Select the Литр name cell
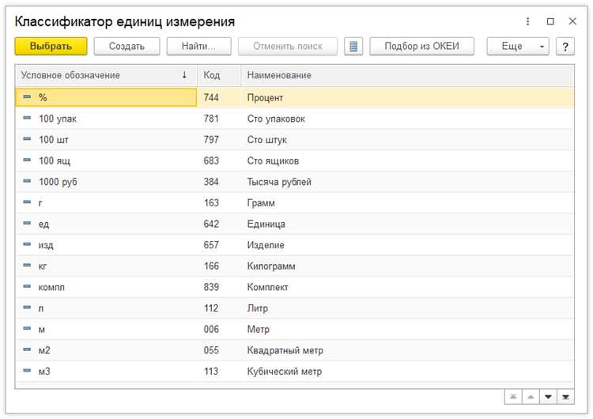The width and height of the screenshot is (593, 419). point(408,308)
